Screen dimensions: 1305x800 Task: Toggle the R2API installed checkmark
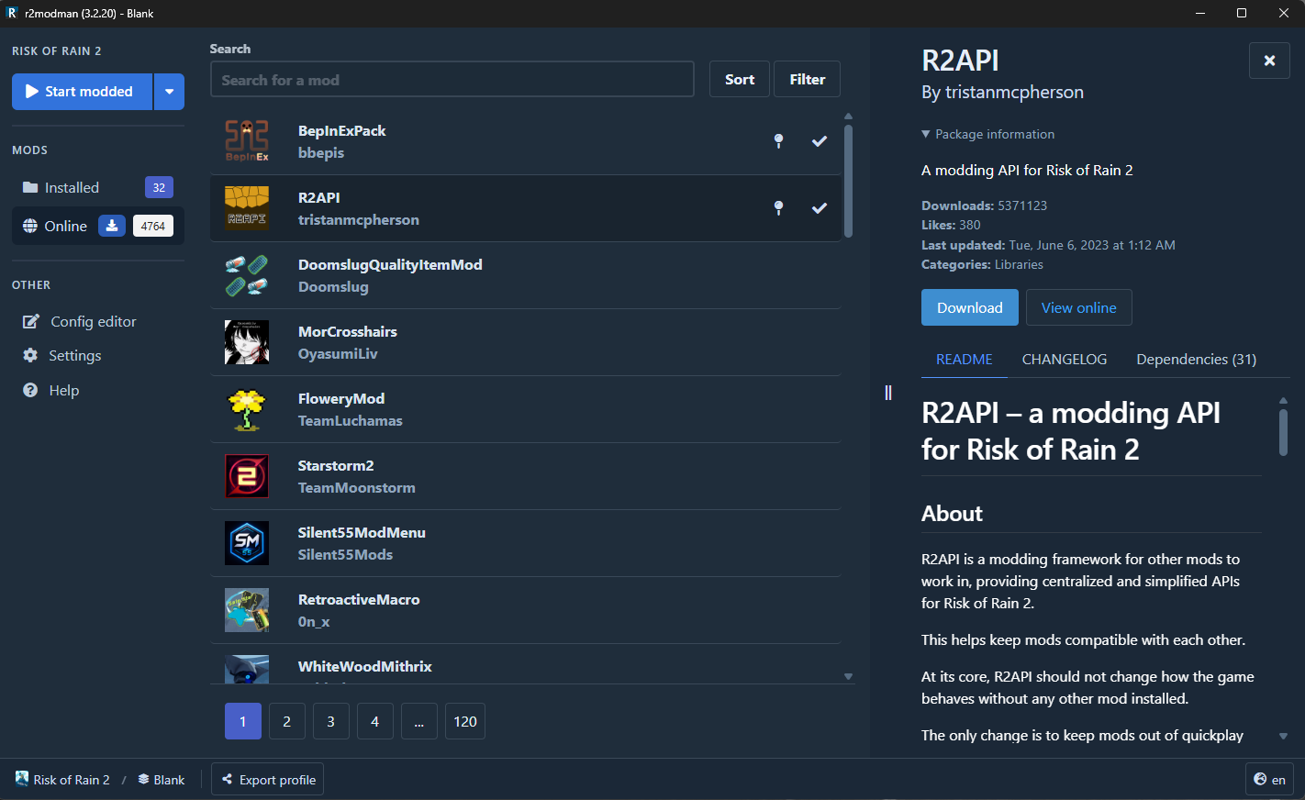point(820,208)
